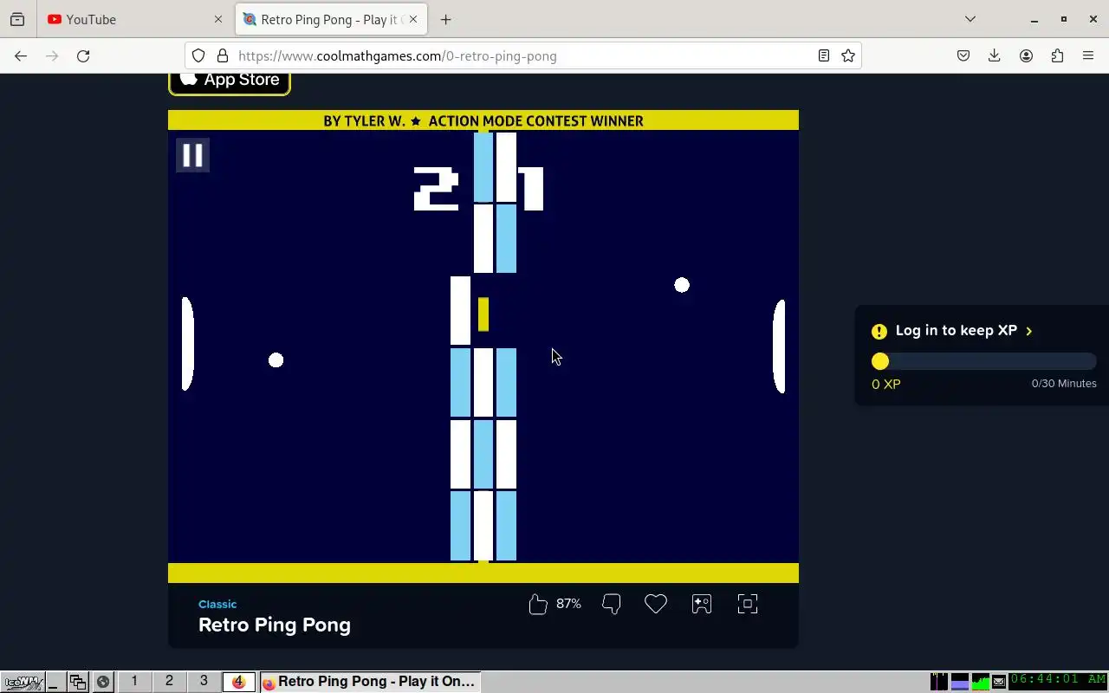Screen dimensions: 1109x693
Task: Click the 0 XP label
Action: pos(886,384)
